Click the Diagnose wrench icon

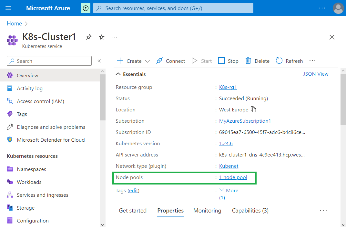pos(10,127)
